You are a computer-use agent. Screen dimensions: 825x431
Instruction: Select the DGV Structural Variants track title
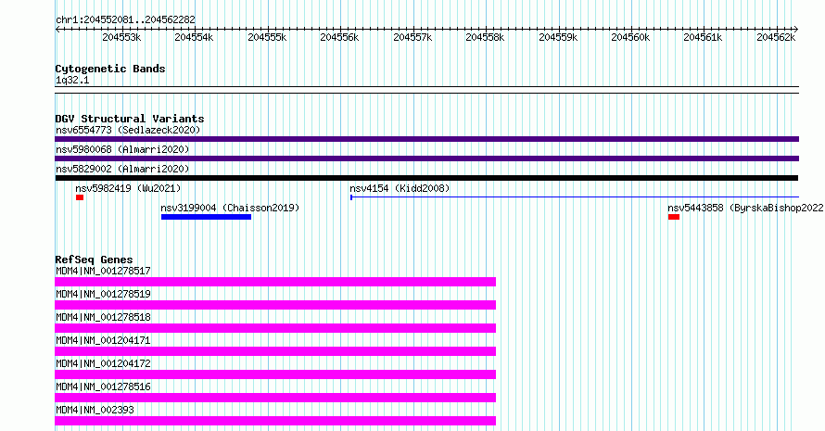coord(130,119)
